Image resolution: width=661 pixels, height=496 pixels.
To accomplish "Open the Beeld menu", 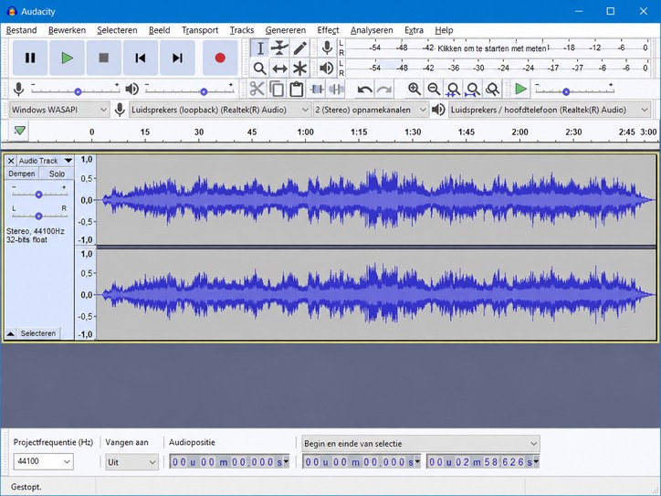I will (x=160, y=30).
